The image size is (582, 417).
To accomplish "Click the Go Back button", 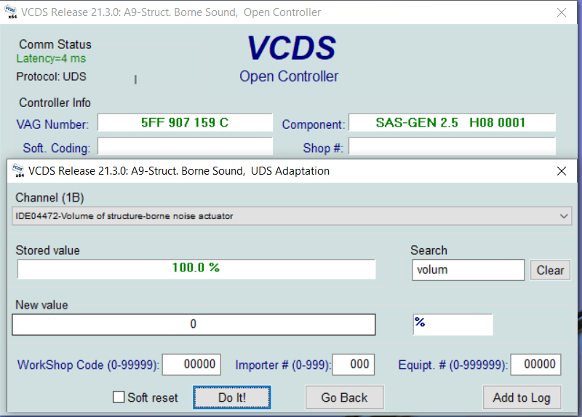I will (344, 397).
